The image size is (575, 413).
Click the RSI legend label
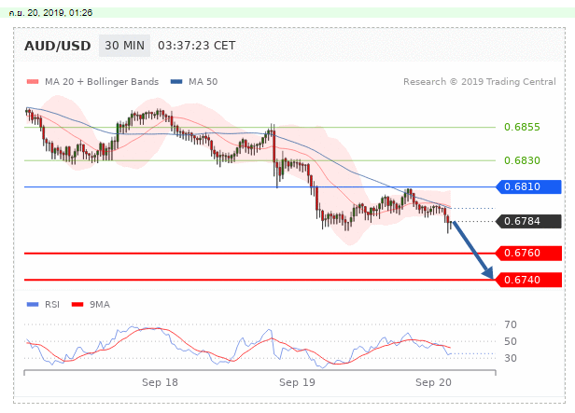pos(52,305)
